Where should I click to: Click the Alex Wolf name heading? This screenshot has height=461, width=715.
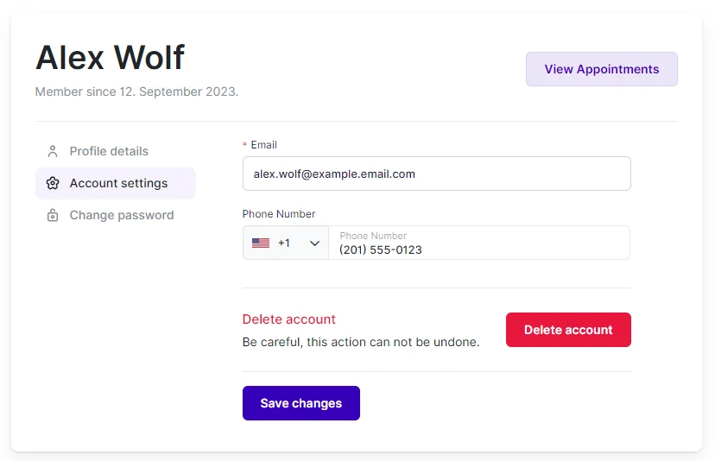[x=110, y=57]
